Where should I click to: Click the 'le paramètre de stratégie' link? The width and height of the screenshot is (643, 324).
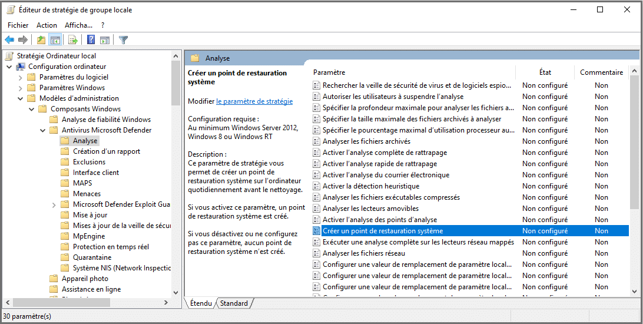pos(254,101)
